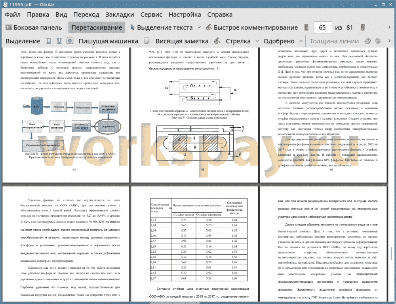Open the Толщина линии line width control
396x304 pixels.
coord(334,41)
